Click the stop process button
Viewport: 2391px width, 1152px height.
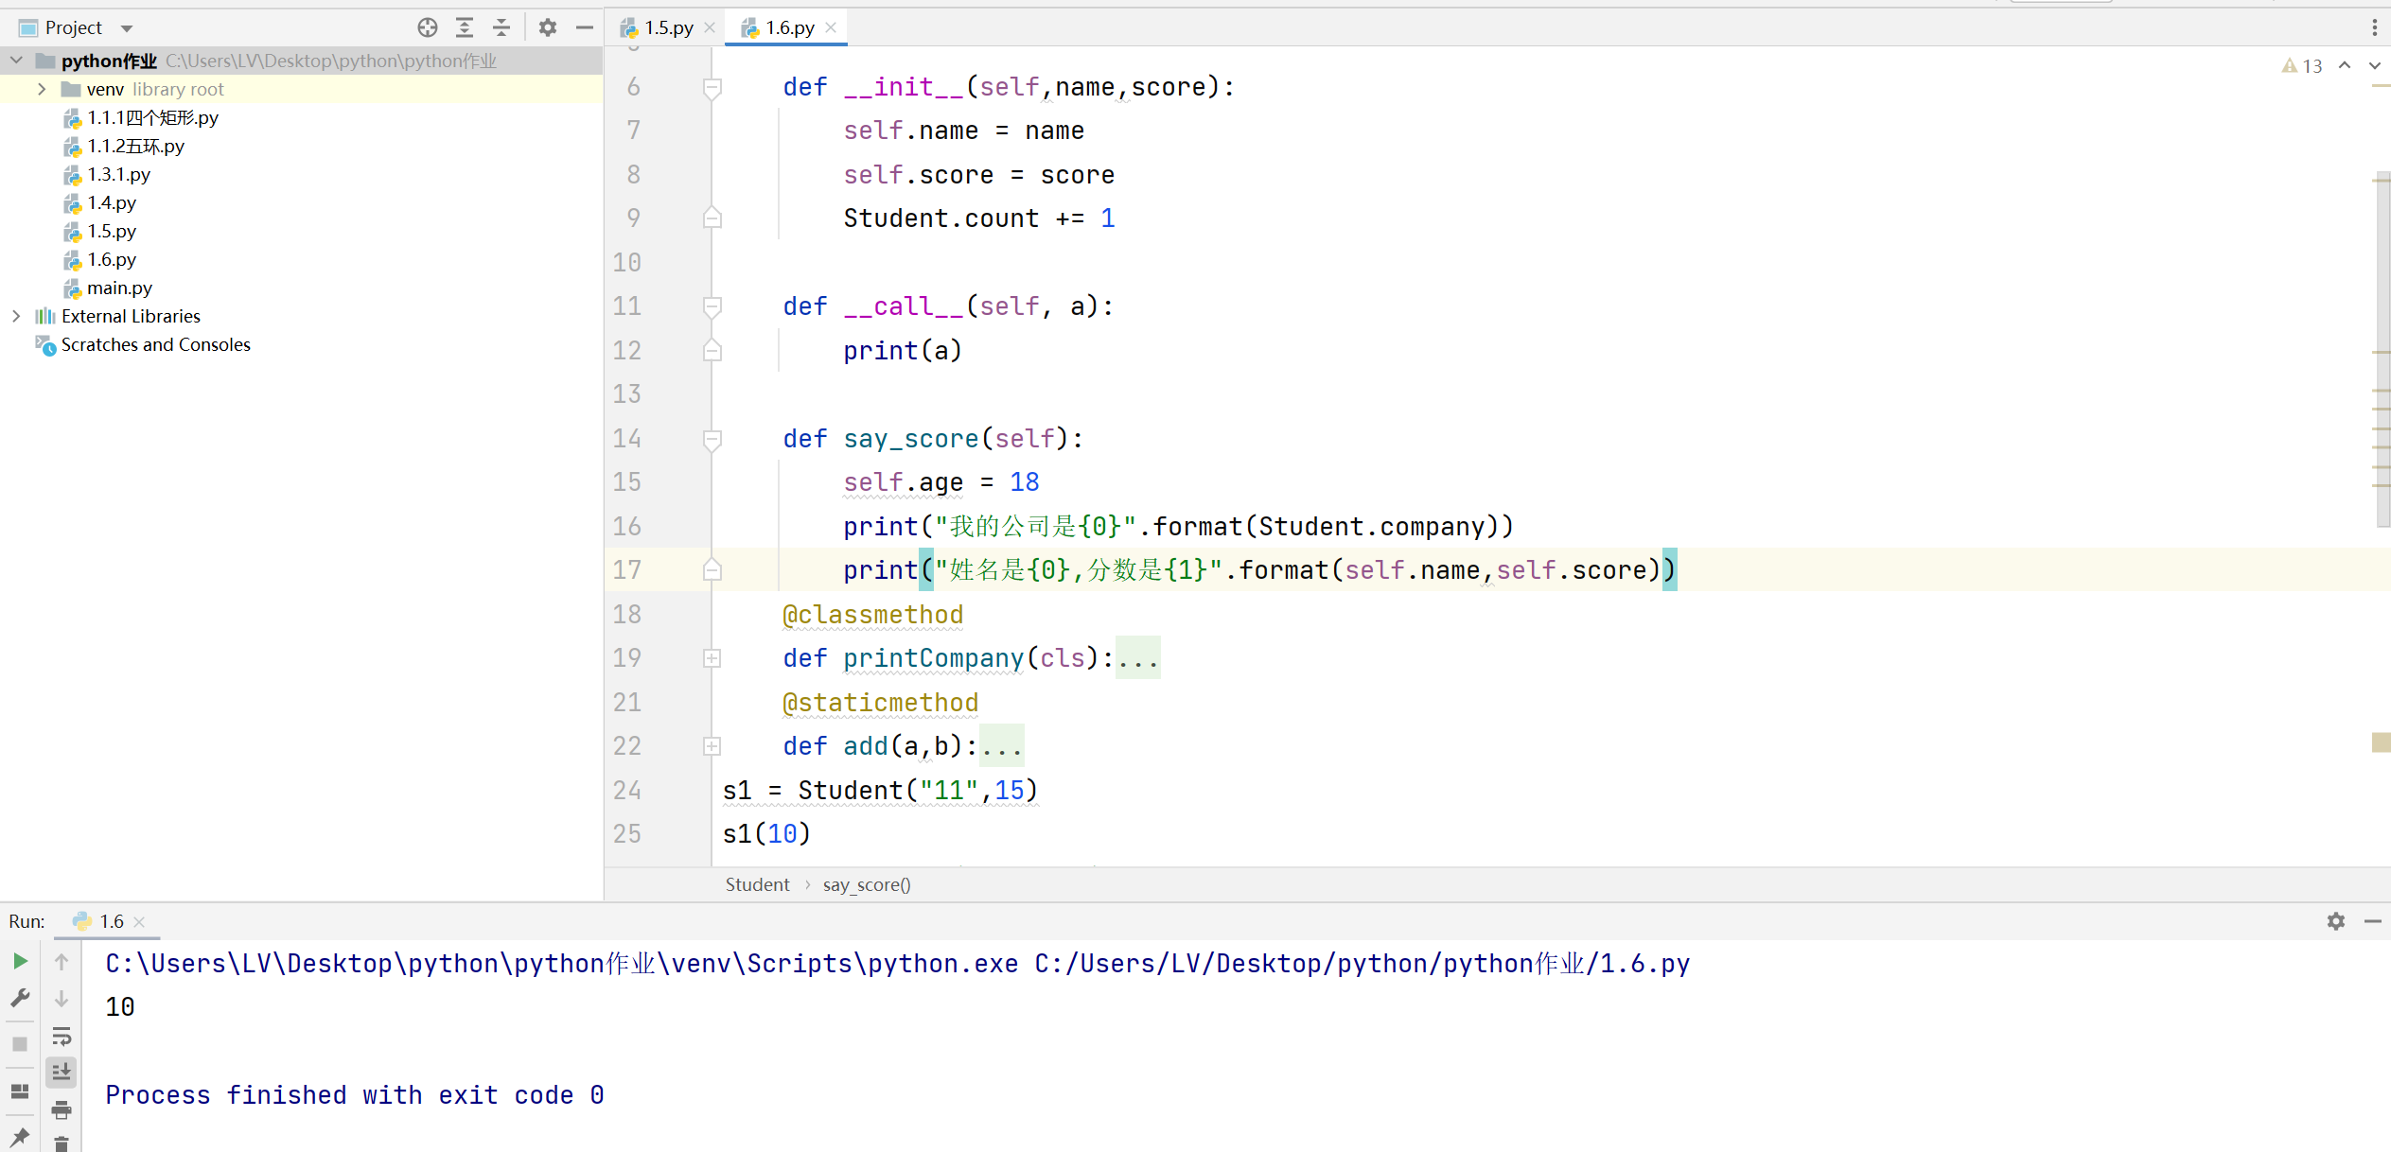tap(20, 1044)
